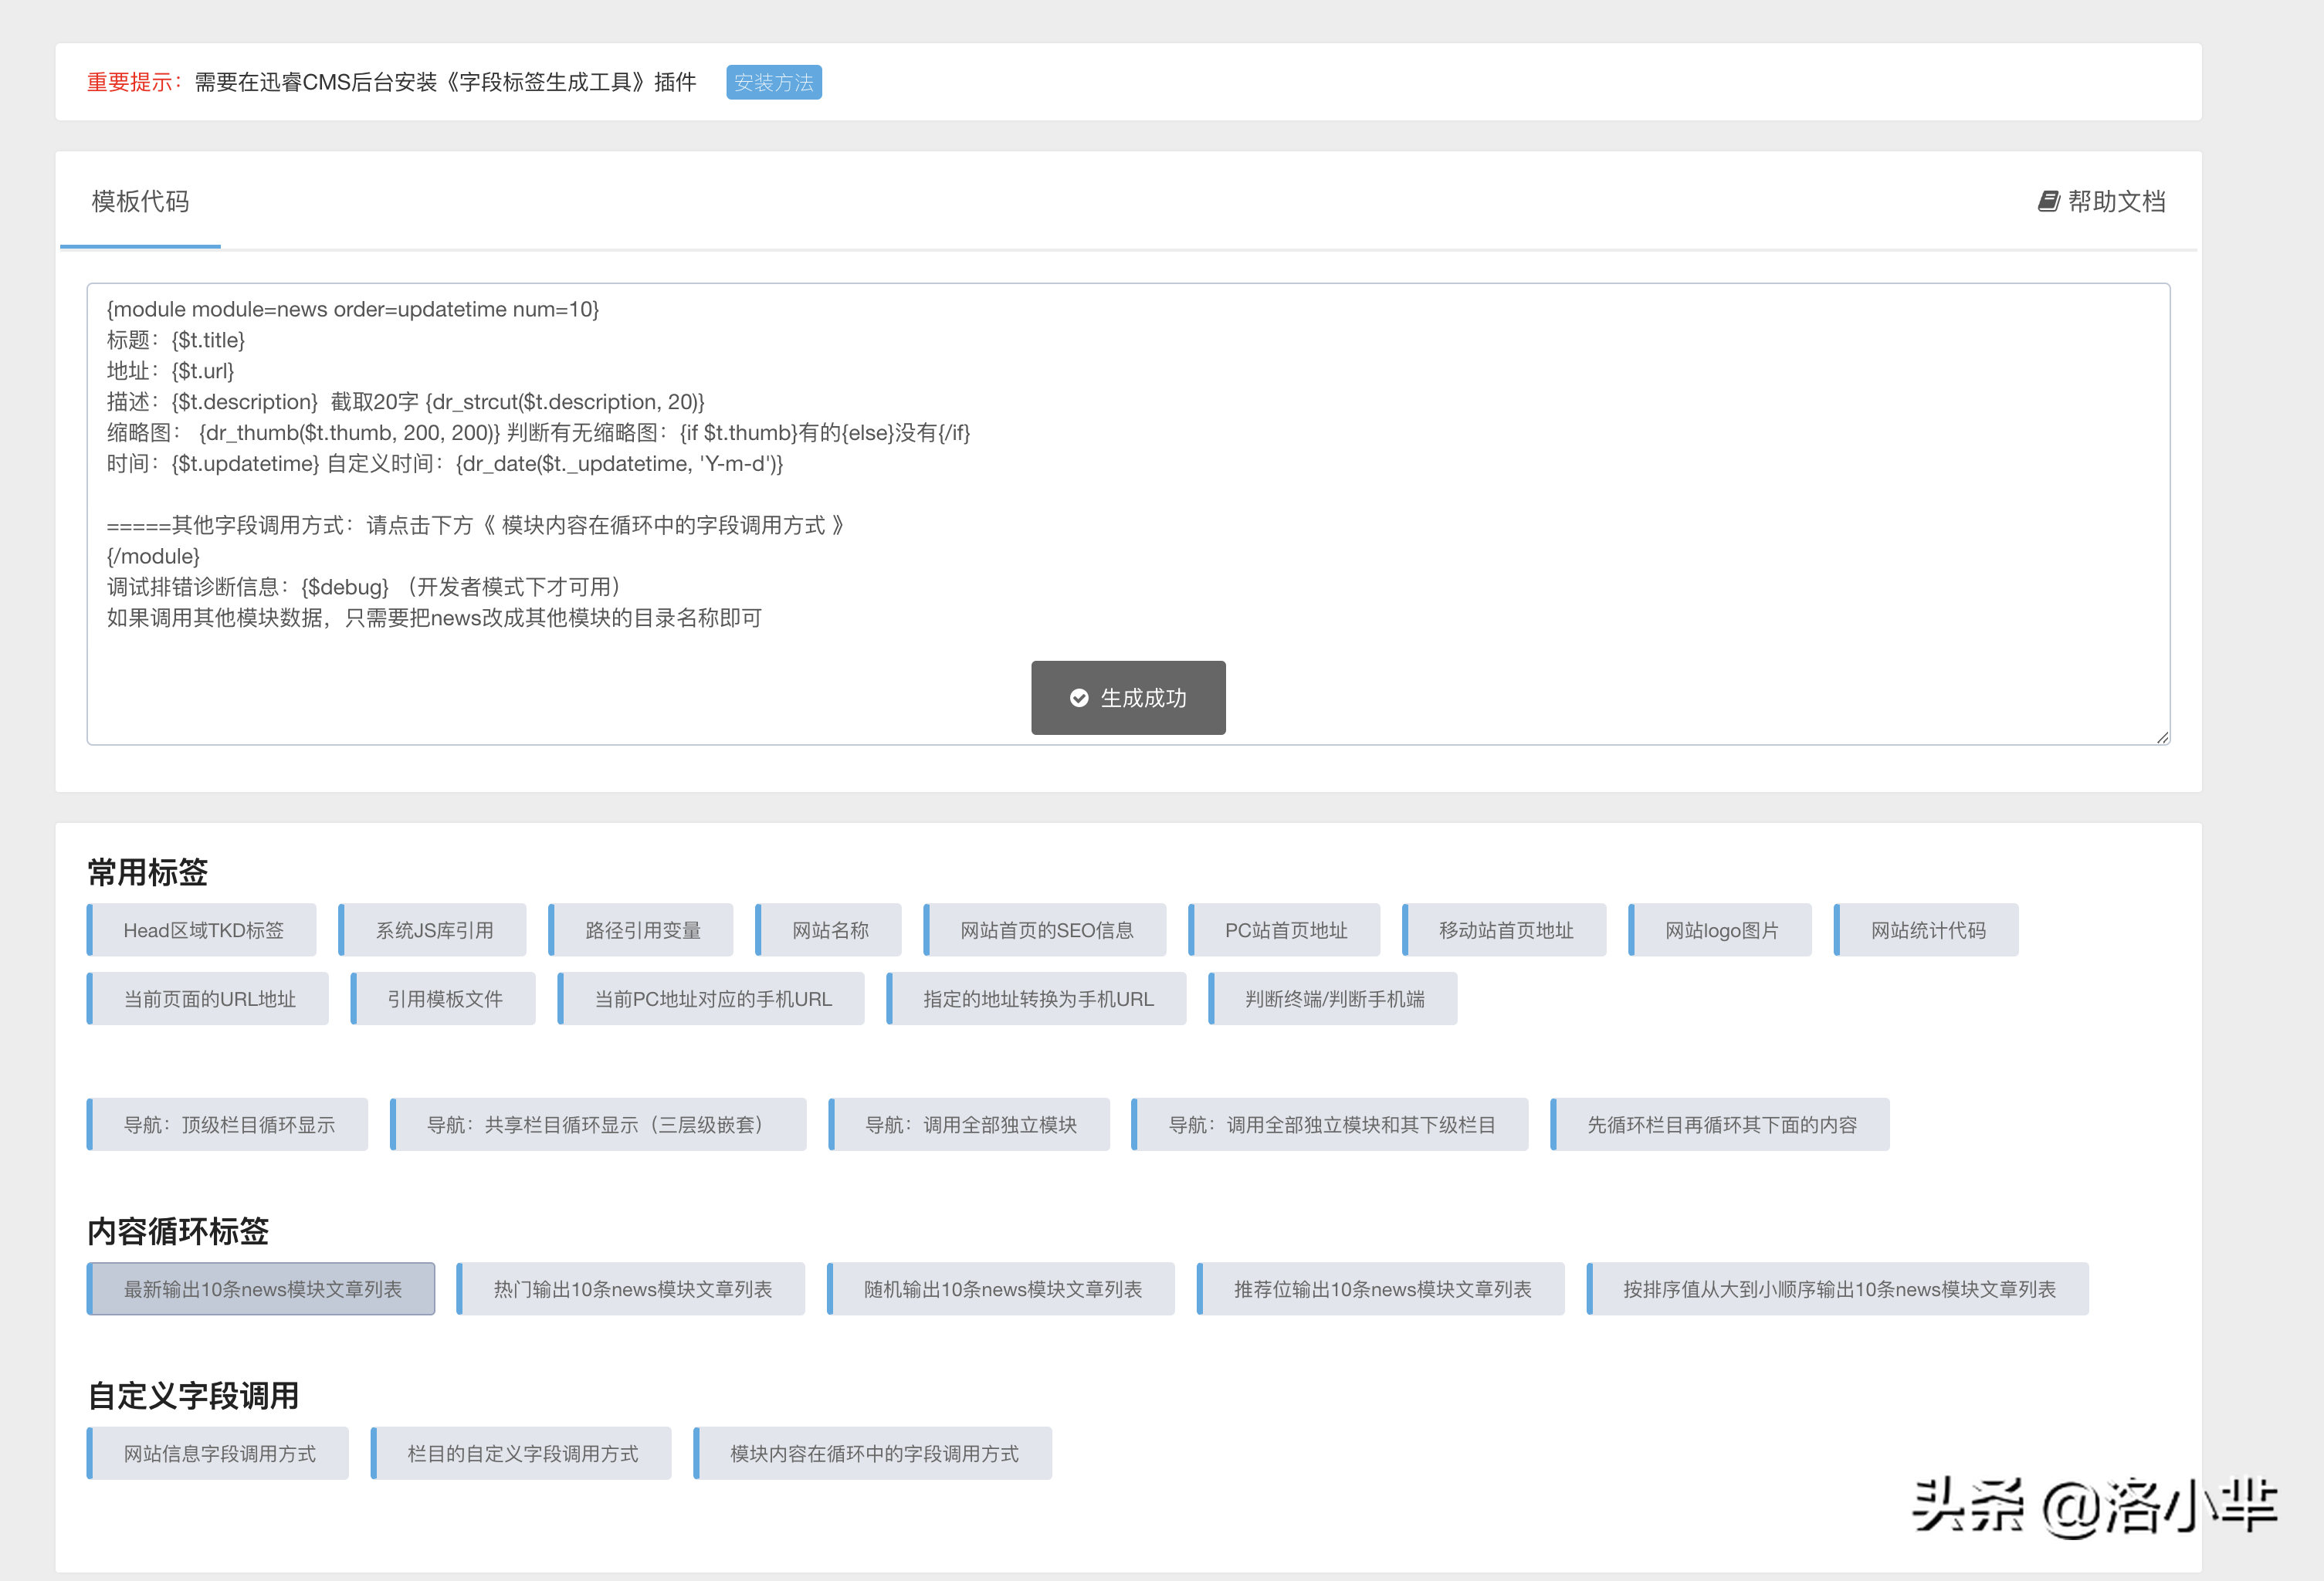Click the 重要提示 red text
2324x1581 pixels.
(x=135, y=82)
